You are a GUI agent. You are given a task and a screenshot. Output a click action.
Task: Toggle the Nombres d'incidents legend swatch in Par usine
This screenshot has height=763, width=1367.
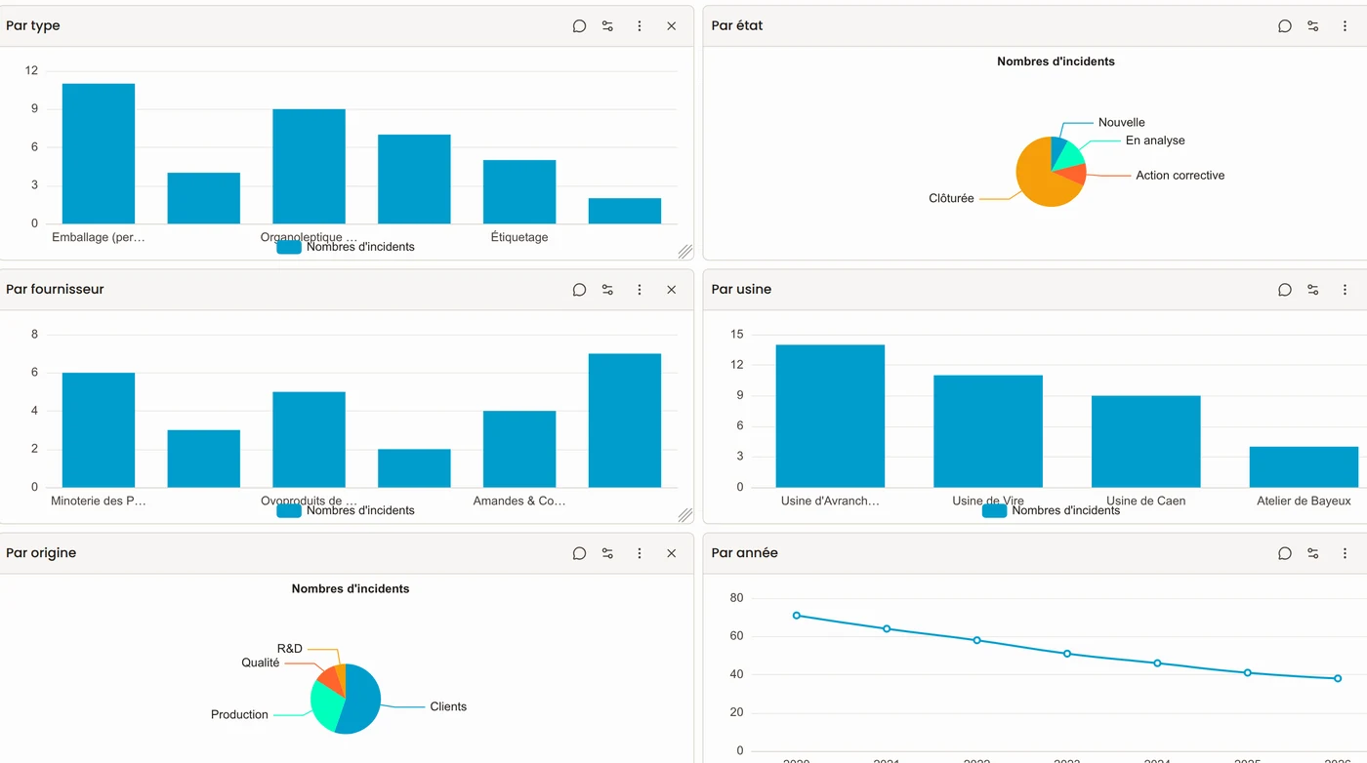994,510
